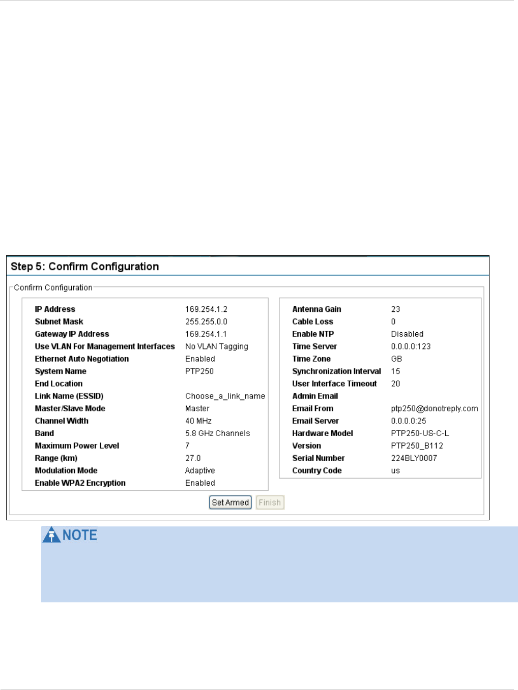This screenshot has height=690, width=518.
Task: Select the IP Address value 169.254.1.2
Action: click(x=206, y=309)
